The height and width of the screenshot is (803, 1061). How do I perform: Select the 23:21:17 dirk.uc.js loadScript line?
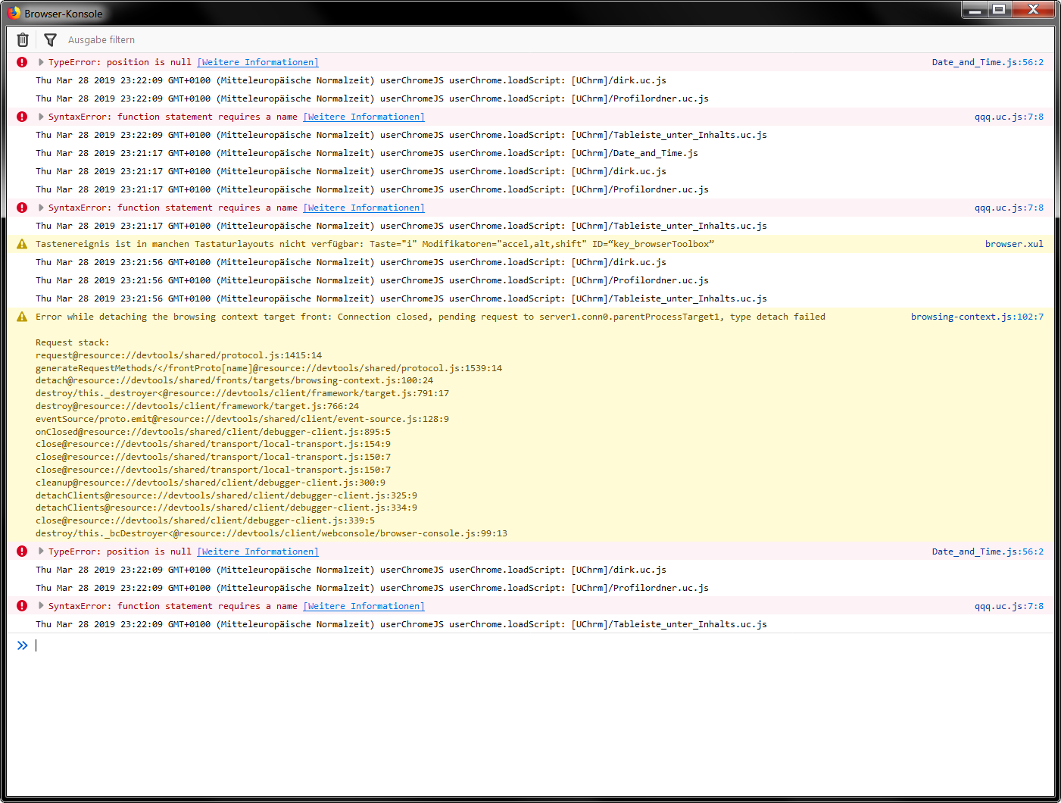[x=351, y=171]
